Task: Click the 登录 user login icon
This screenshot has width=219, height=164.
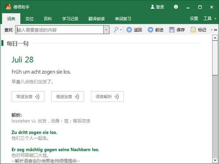Action: click(x=153, y=7)
